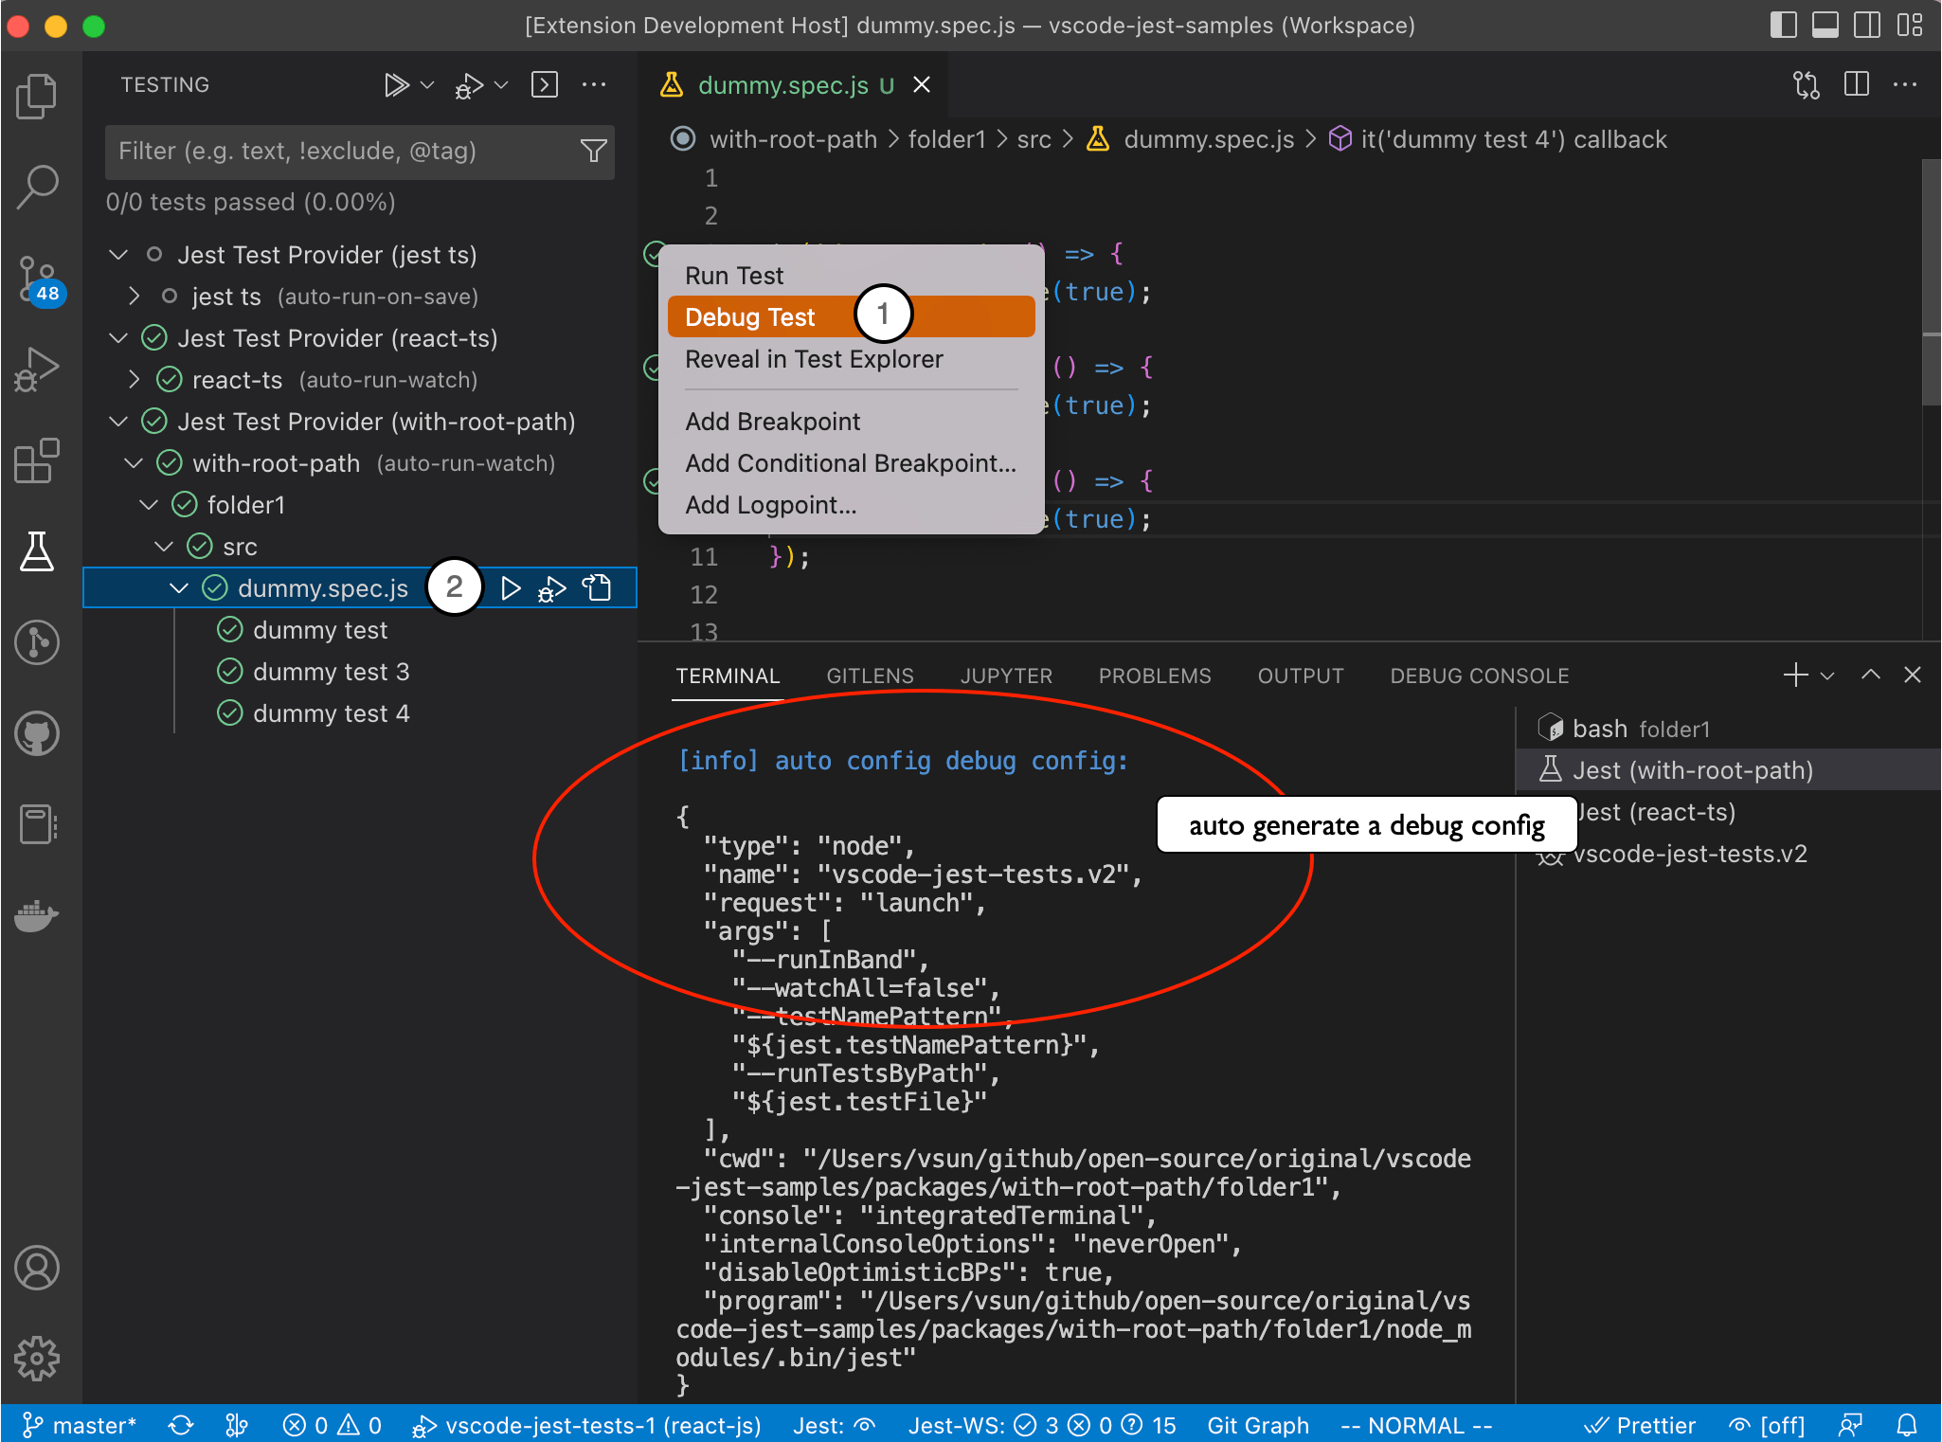Select the Docker icon in the activity bar
This screenshot has height=1442, width=1942.
coord(38,915)
